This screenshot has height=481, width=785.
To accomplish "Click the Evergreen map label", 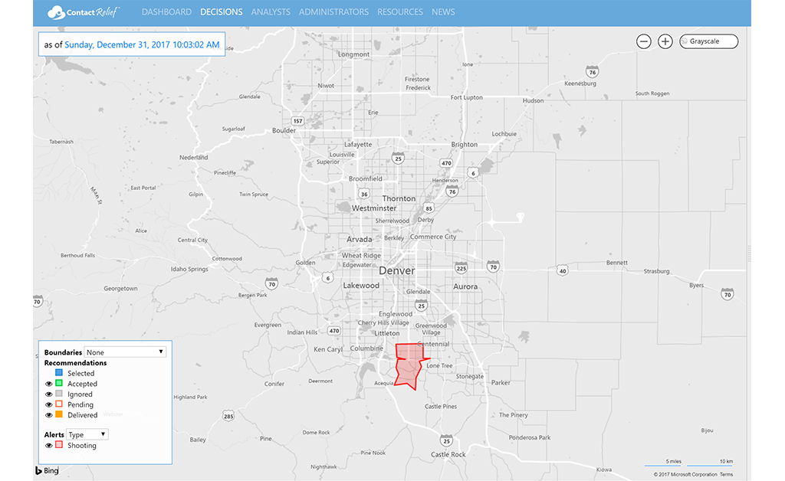I will pyautogui.click(x=268, y=325).
